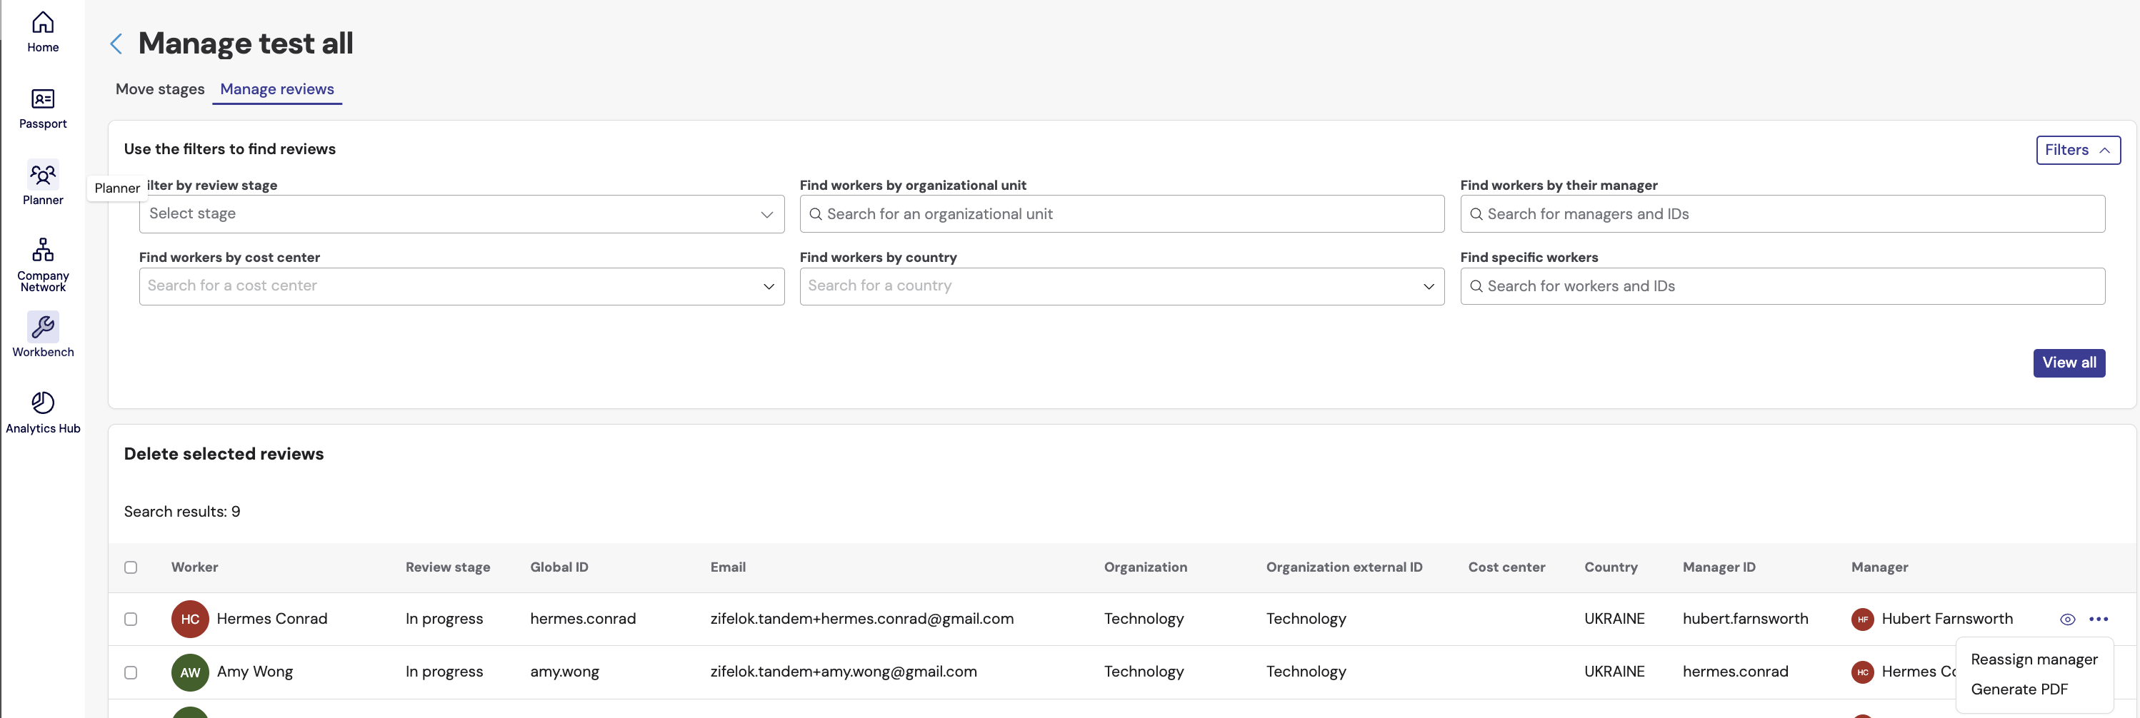Click the eye icon in Hermes Conrad row
This screenshot has height=718, width=2140.
[x=2067, y=620]
